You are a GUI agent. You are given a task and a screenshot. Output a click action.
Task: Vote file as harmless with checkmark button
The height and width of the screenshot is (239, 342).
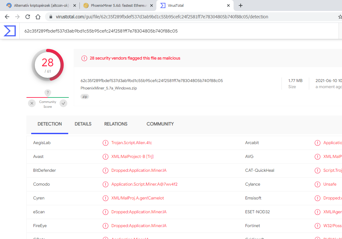click(x=63, y=103)
